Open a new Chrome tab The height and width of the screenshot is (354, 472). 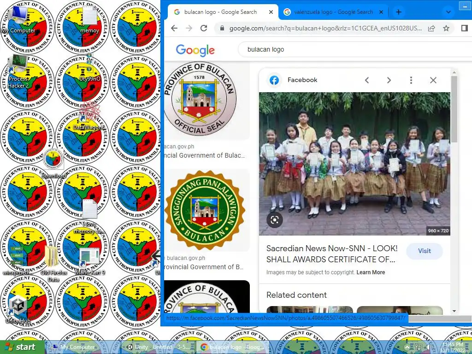(x=399, y=12)
